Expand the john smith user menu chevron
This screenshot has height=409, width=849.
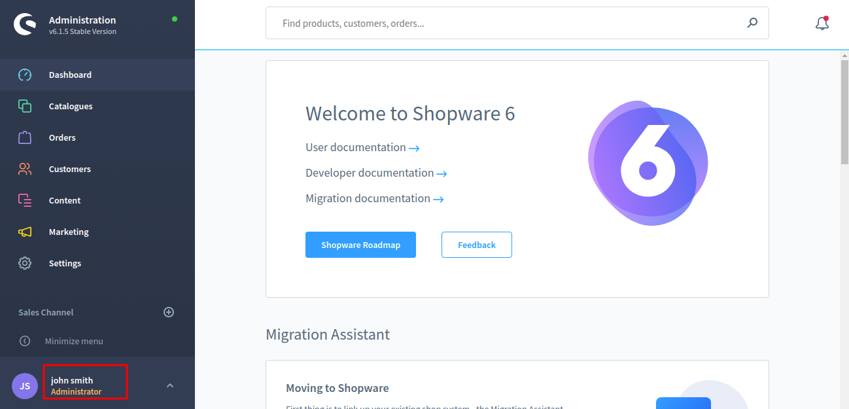tap(170, 385)
